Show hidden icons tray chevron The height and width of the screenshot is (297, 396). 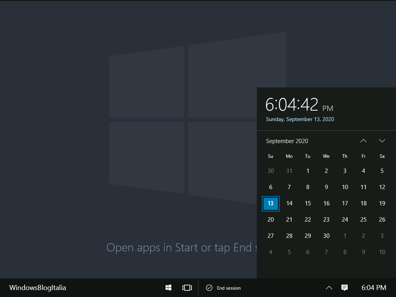(329, 288)
